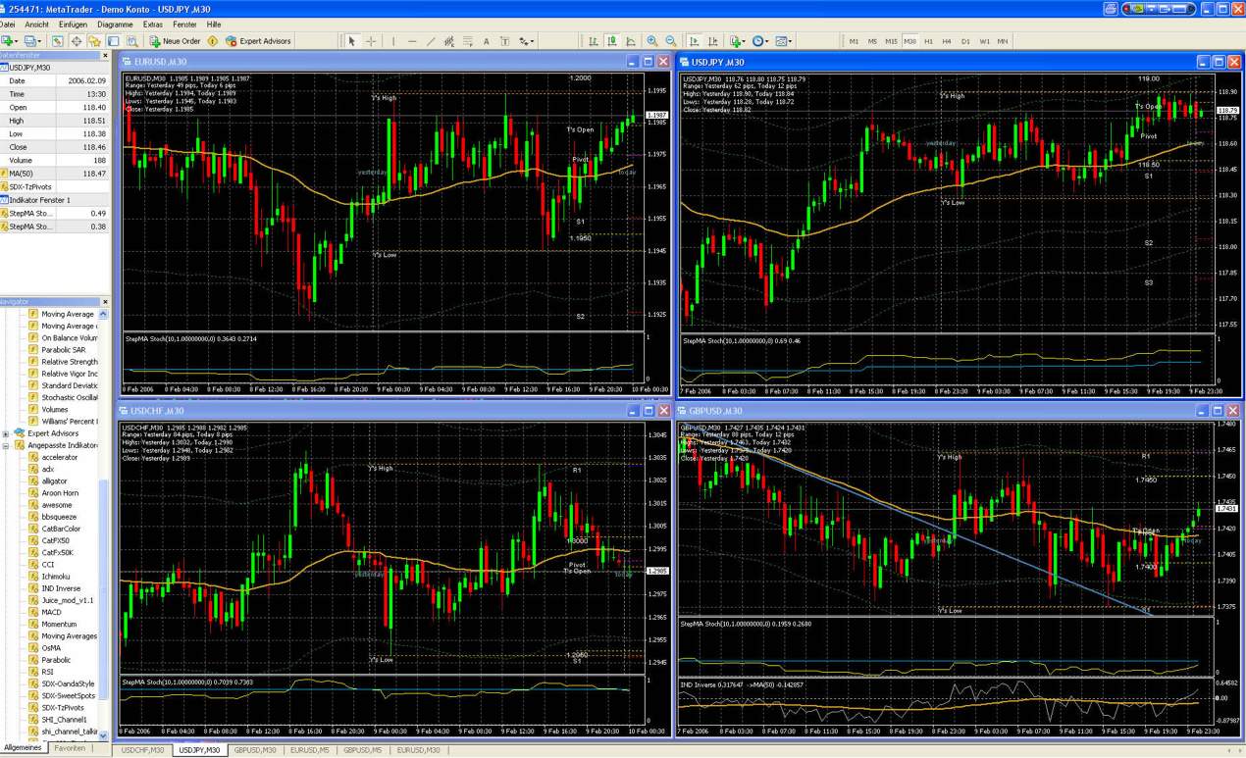
Task: Open the Einfügen menu
Action: 73,24
